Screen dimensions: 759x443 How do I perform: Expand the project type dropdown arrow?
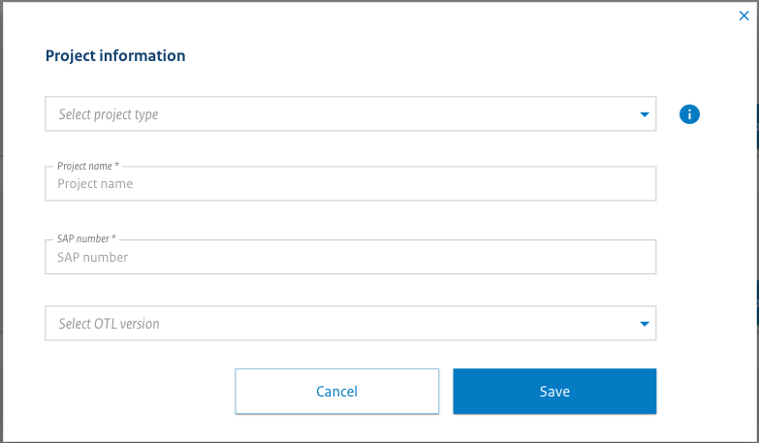click(x=645, y=114)
